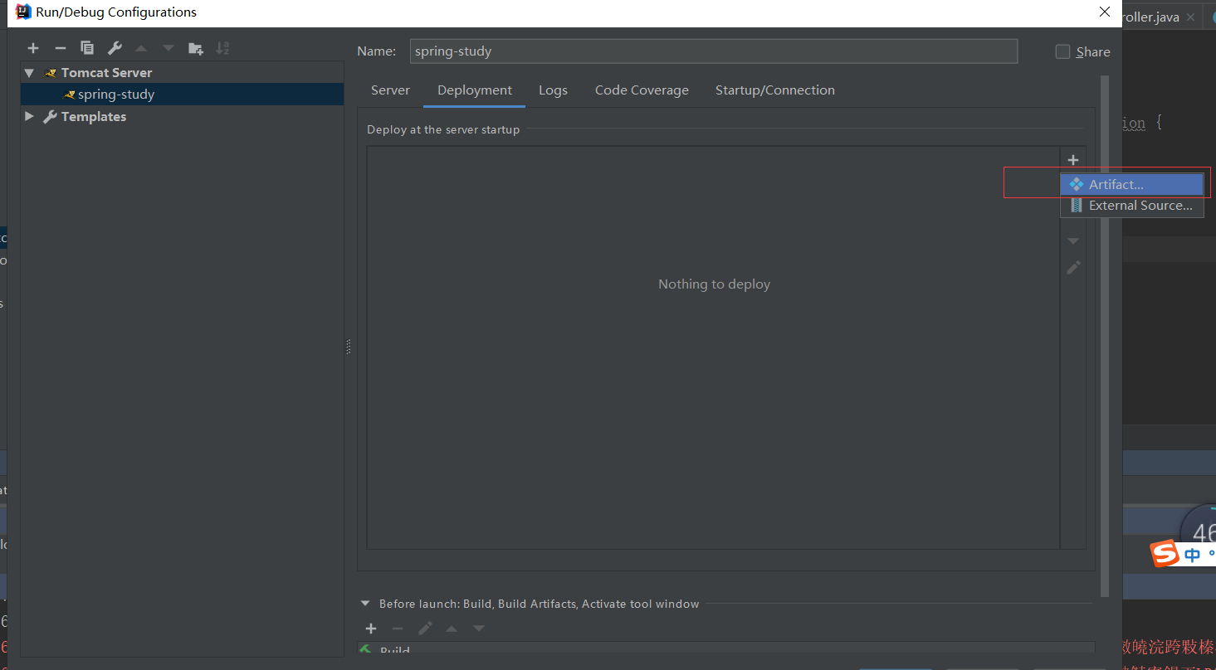Edit before-launch task pencil icon
Screen dimensions: 1216x670
(425, 629)
